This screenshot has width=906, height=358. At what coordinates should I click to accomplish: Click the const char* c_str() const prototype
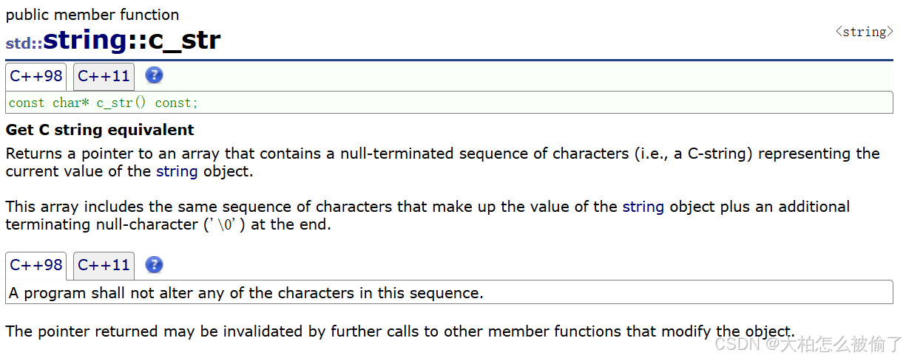[104, 103]
